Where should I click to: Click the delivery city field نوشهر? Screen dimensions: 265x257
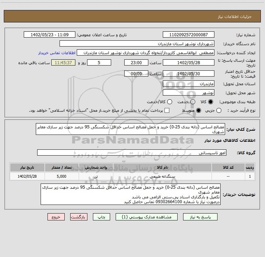click(x=189, y=93)
